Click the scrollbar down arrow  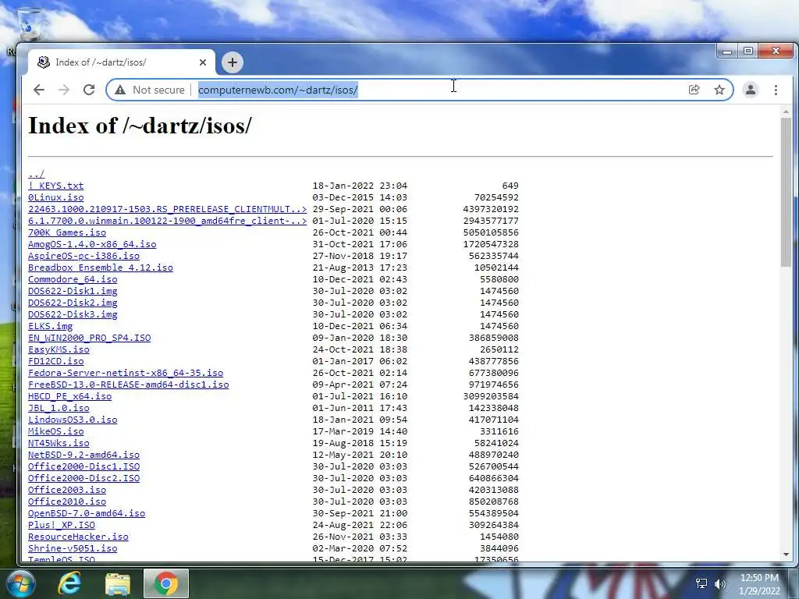click(786, 555)
